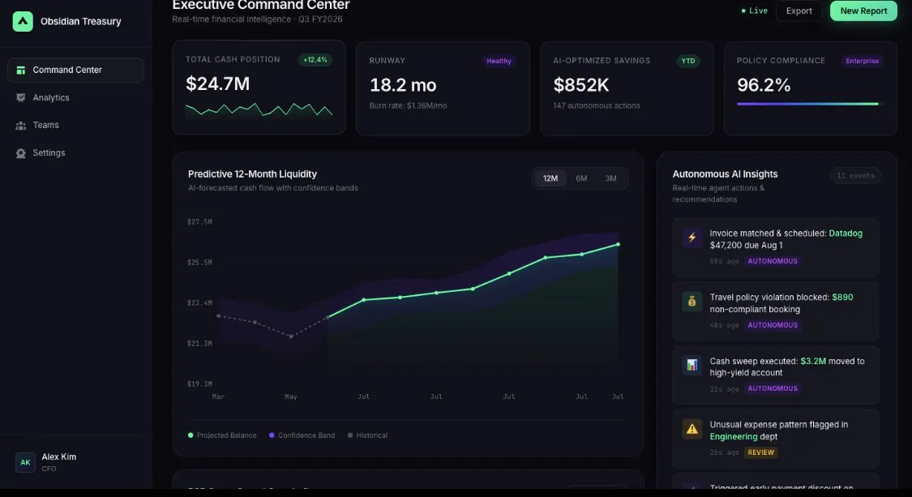The width and height of the screenshot is (912, 497).
Task: Click the 18.2 mo runway value
Action: (403, 86)
